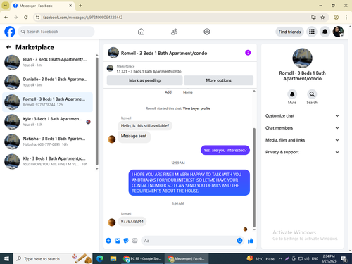Click the conversation list scrollbar

97,111
